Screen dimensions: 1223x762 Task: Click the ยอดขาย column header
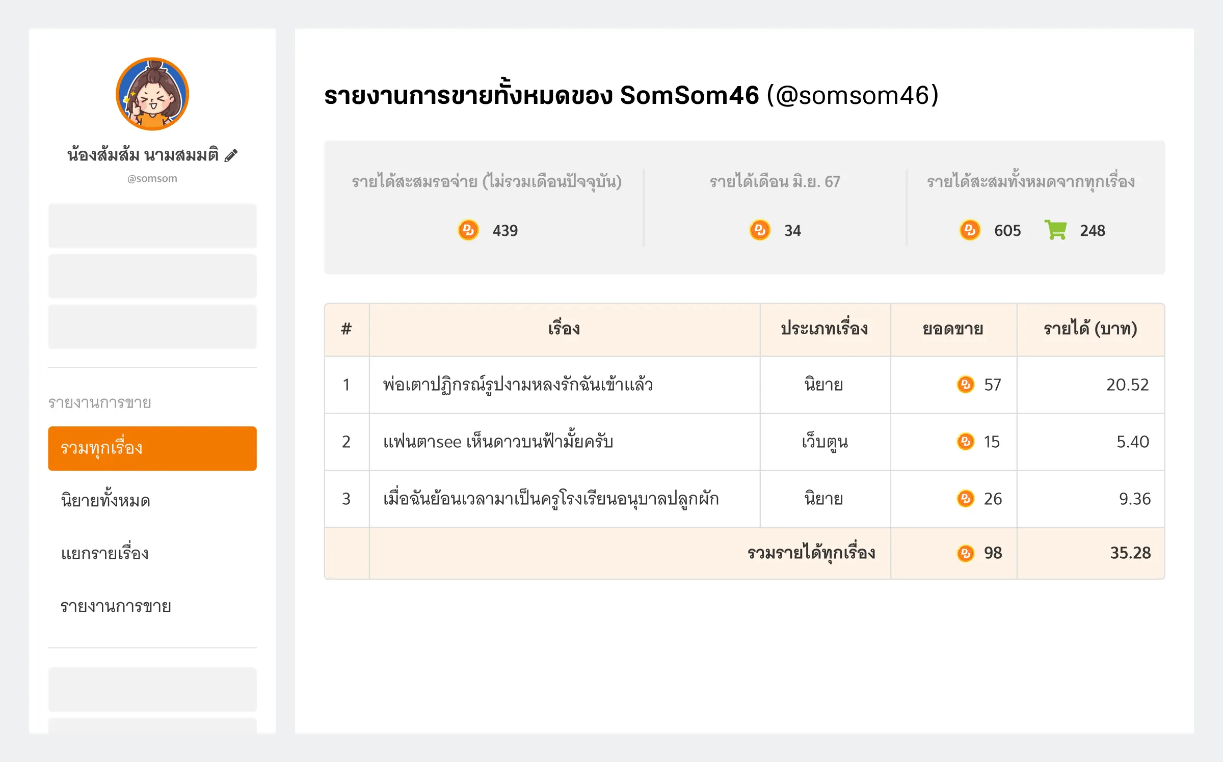(x=953, y=329)
